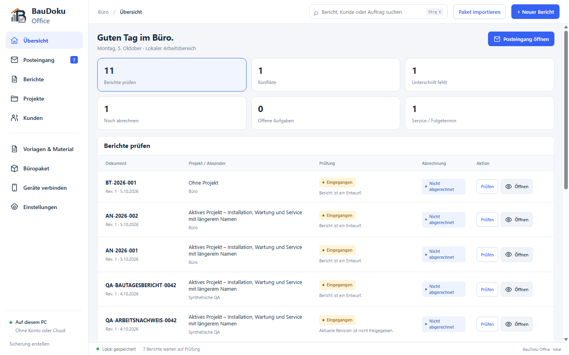Screen dimensions: 569x355
Task: Select the Konflikte summary card
Action: 326,75
